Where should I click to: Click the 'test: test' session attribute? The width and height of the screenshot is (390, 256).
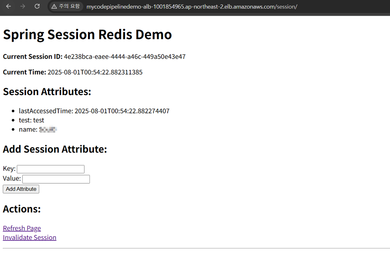coord(31,120)
